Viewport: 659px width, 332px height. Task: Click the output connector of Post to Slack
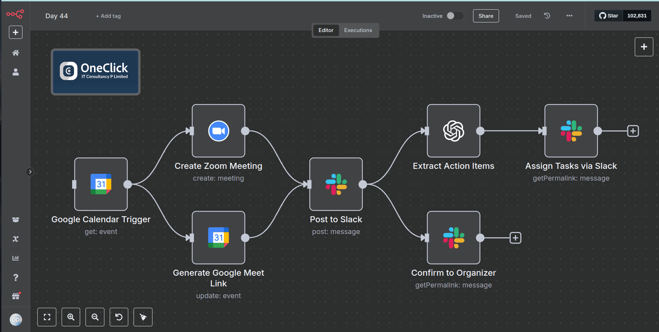click(x=363, y=184)
